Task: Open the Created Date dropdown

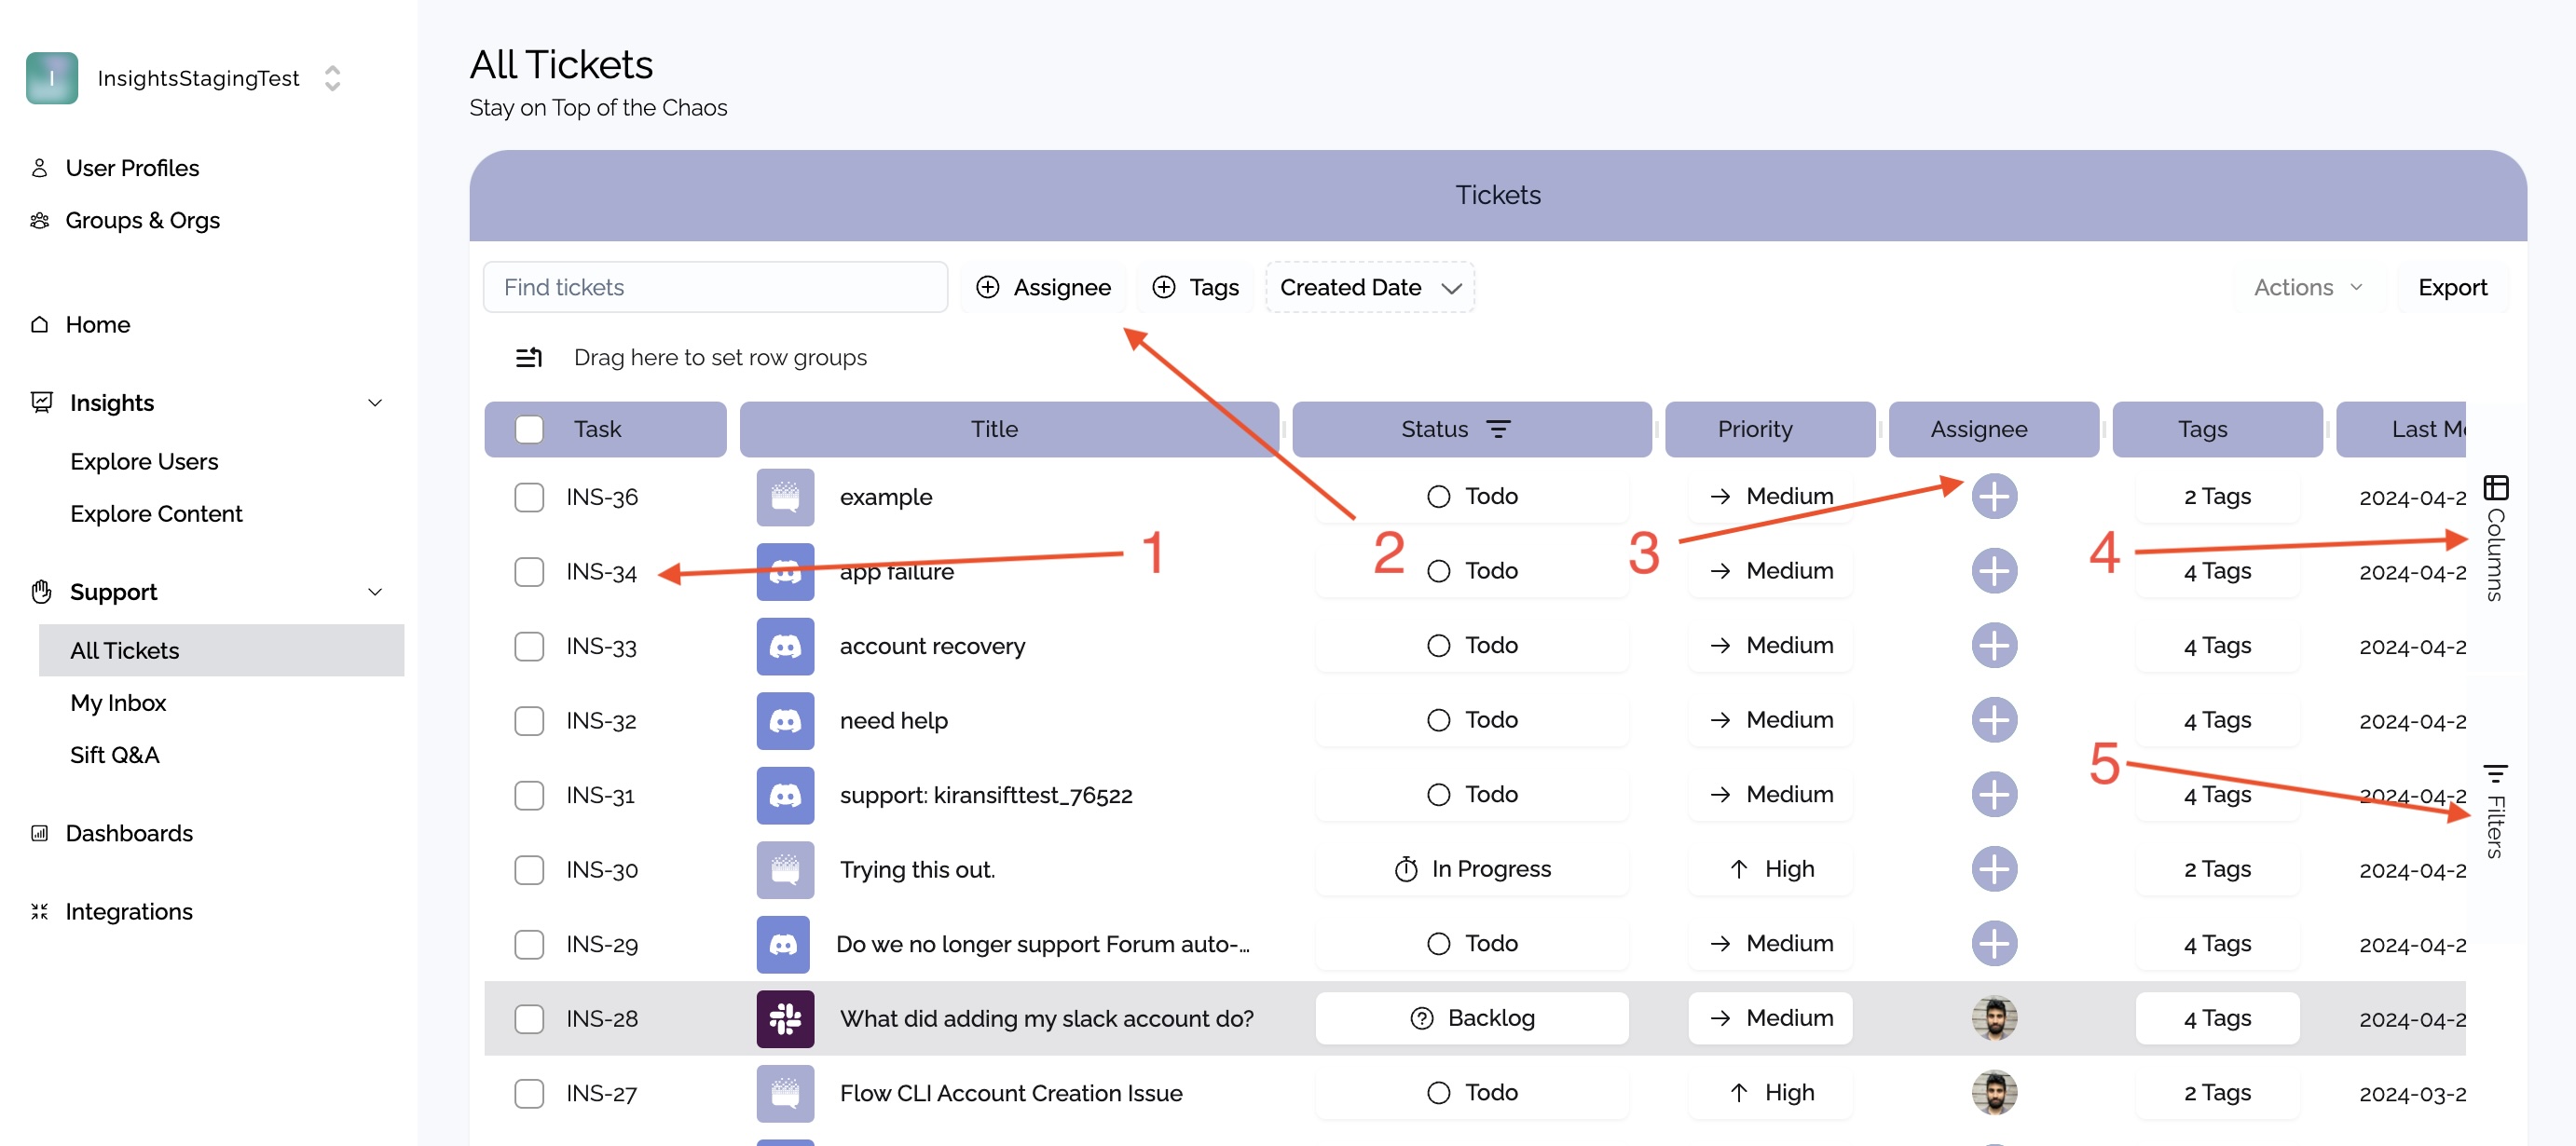Action: 1369,288
